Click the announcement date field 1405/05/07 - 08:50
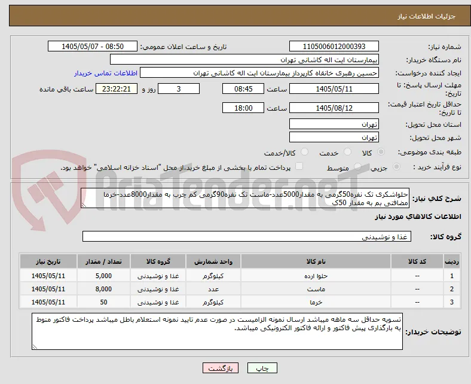Screen dimensions: 471x384 click(93, 46)
